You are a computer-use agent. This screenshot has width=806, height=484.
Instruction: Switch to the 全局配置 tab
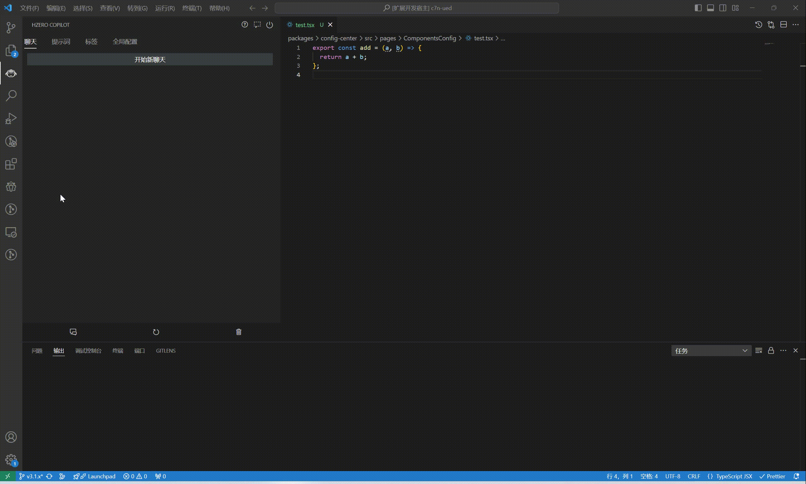click(125, 42)
